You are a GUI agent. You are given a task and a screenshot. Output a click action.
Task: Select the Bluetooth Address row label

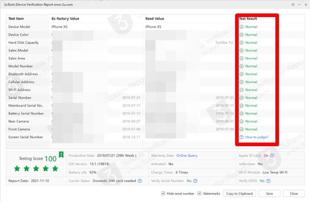tap(23, 74)
